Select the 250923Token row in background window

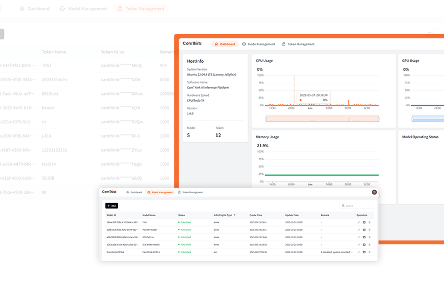87,79
